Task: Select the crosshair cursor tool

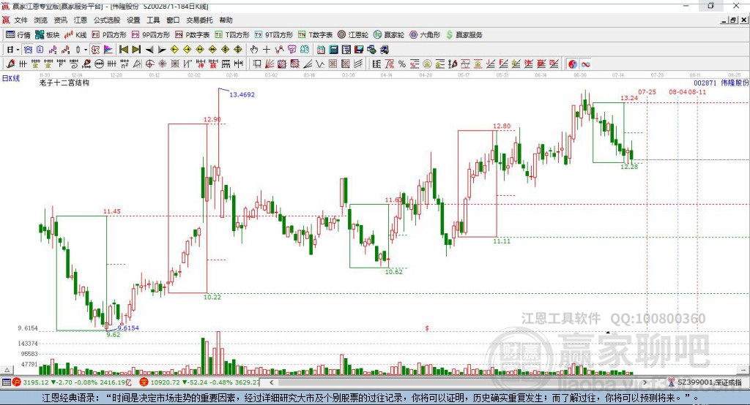Action: 267,50
